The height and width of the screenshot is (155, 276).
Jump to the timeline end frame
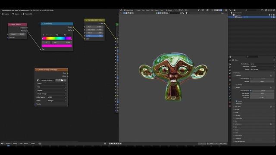point(121,143)
